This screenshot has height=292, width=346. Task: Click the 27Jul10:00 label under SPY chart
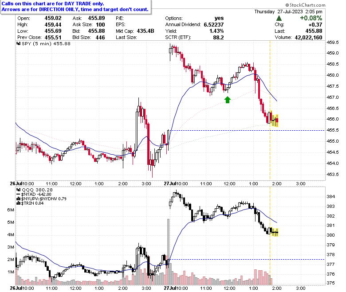click(176, 183)
